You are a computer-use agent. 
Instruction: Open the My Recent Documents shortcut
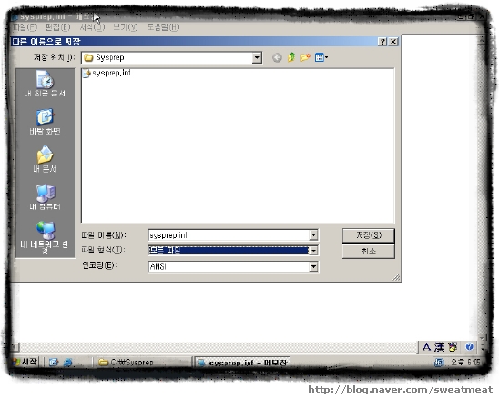tap(45, 84)
